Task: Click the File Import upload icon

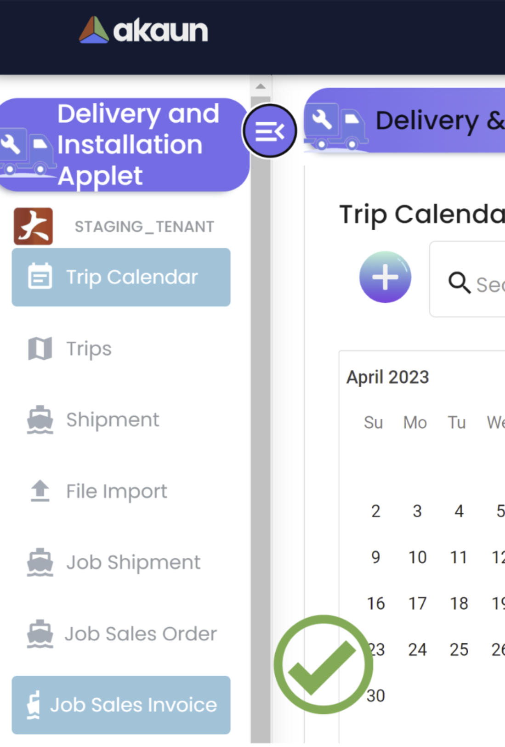Action: click(40, 491)
